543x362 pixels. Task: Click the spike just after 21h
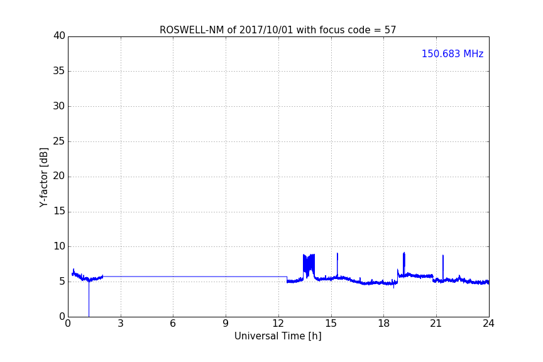click(443, 268)
